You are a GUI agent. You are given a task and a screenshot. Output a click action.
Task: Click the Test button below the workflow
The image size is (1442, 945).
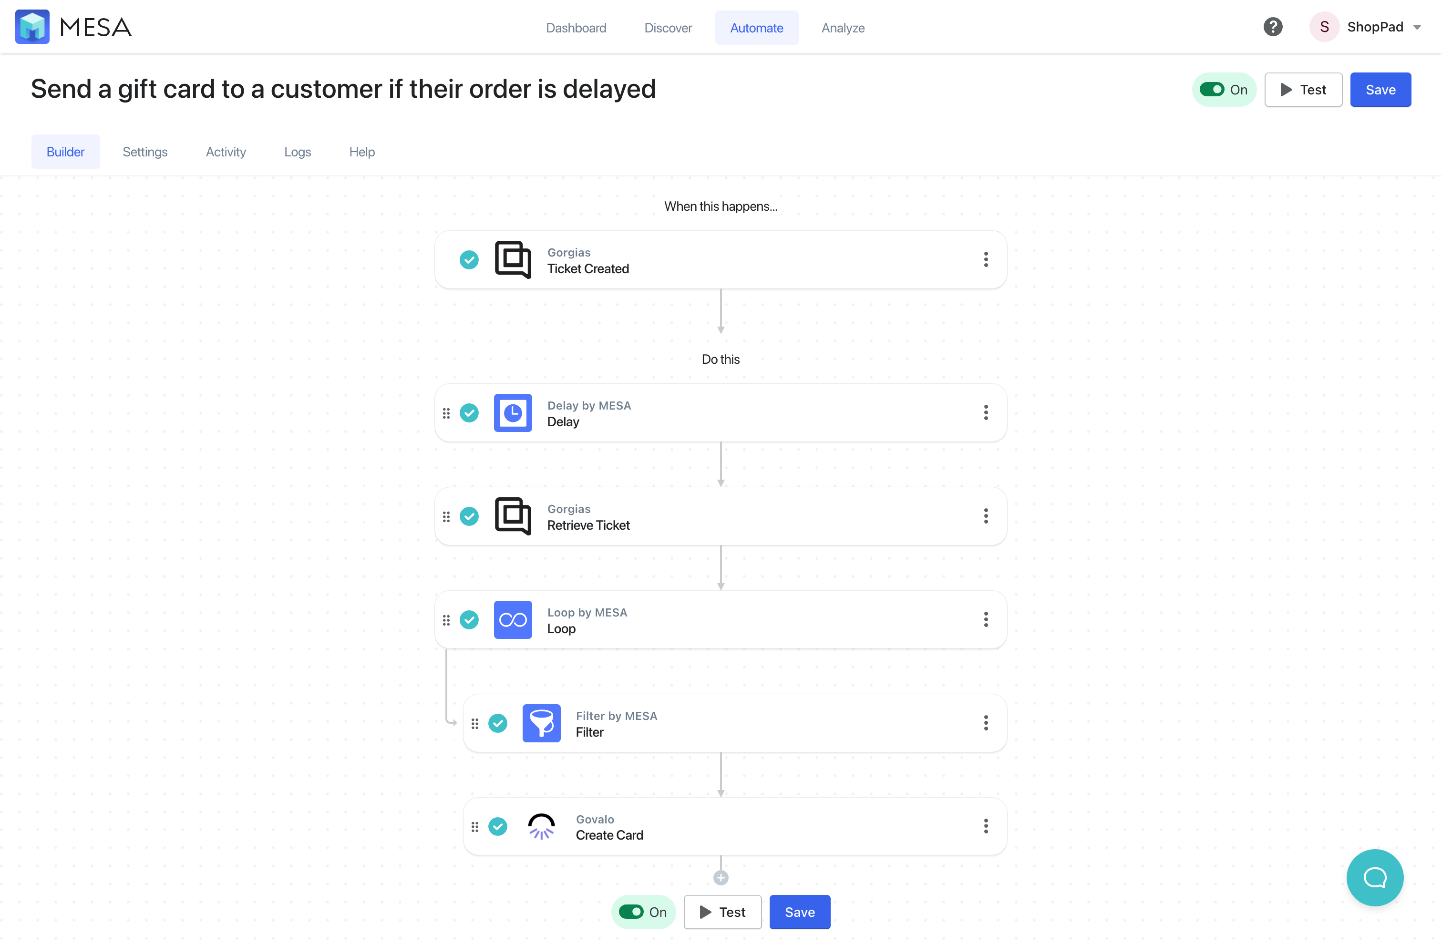(722, 912)
